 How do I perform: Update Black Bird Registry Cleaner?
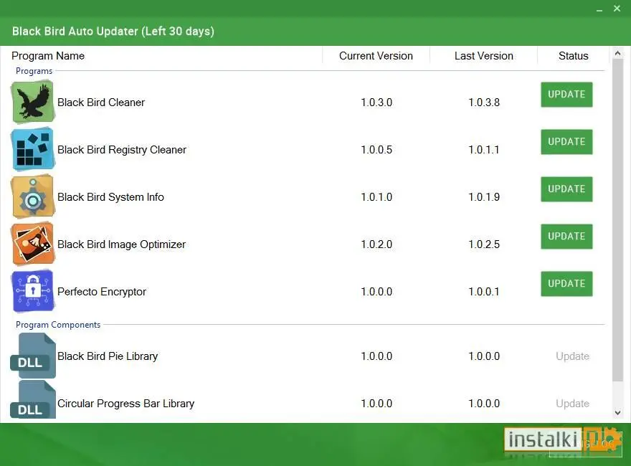click(x=566, y=142)
